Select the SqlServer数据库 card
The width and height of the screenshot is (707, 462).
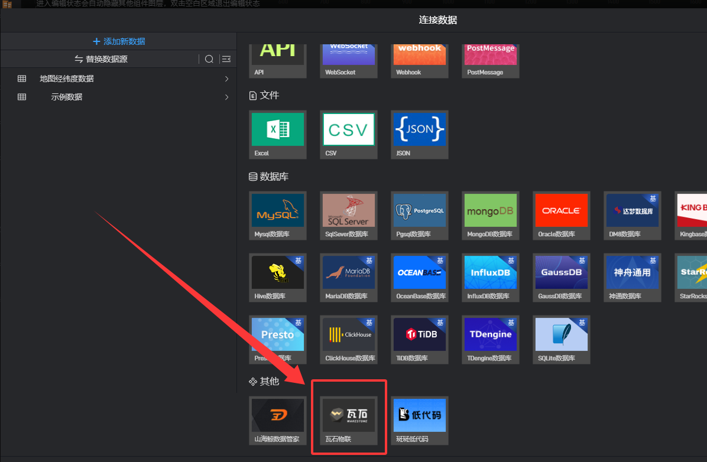coord(349,216)
